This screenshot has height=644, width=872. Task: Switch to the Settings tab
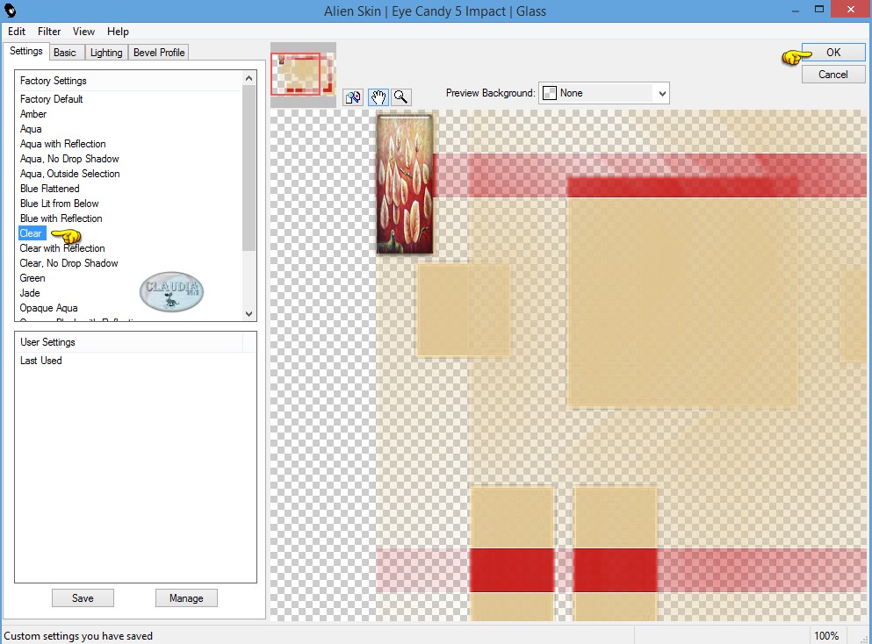coord(26,51)
